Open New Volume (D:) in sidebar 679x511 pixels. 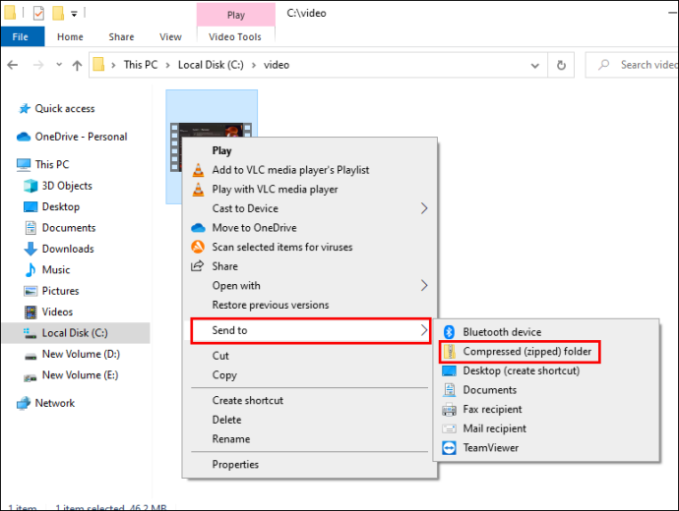pyautogui.click(x=81, y=354)
